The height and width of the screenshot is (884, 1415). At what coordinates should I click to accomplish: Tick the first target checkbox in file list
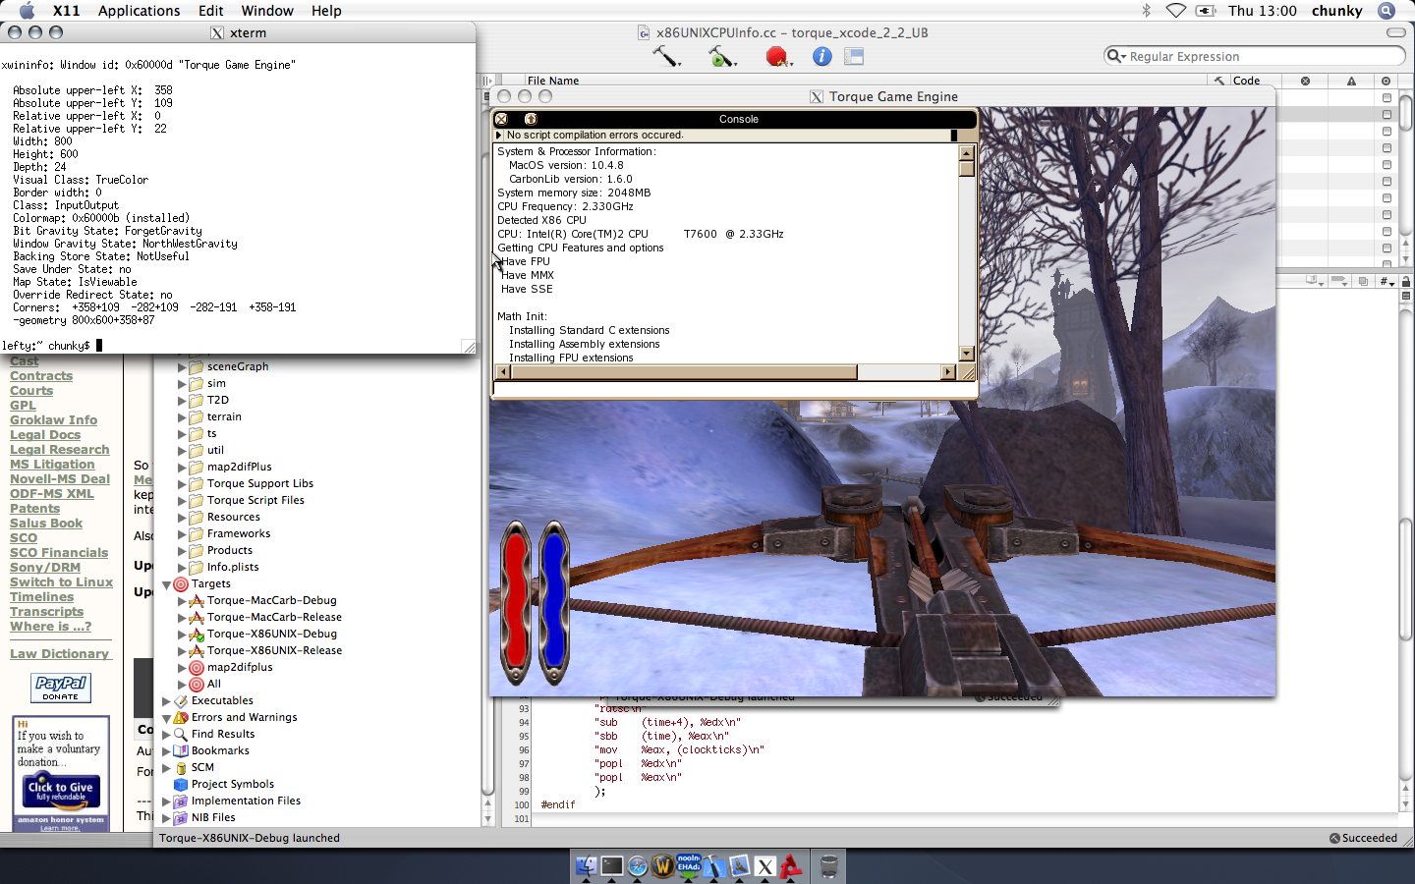1387,98
